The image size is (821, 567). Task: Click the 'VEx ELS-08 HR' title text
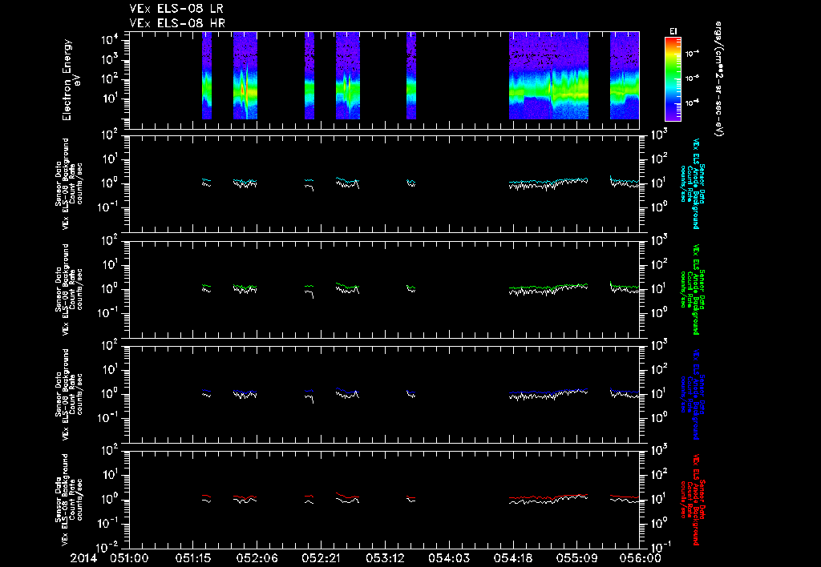[177, 23]
